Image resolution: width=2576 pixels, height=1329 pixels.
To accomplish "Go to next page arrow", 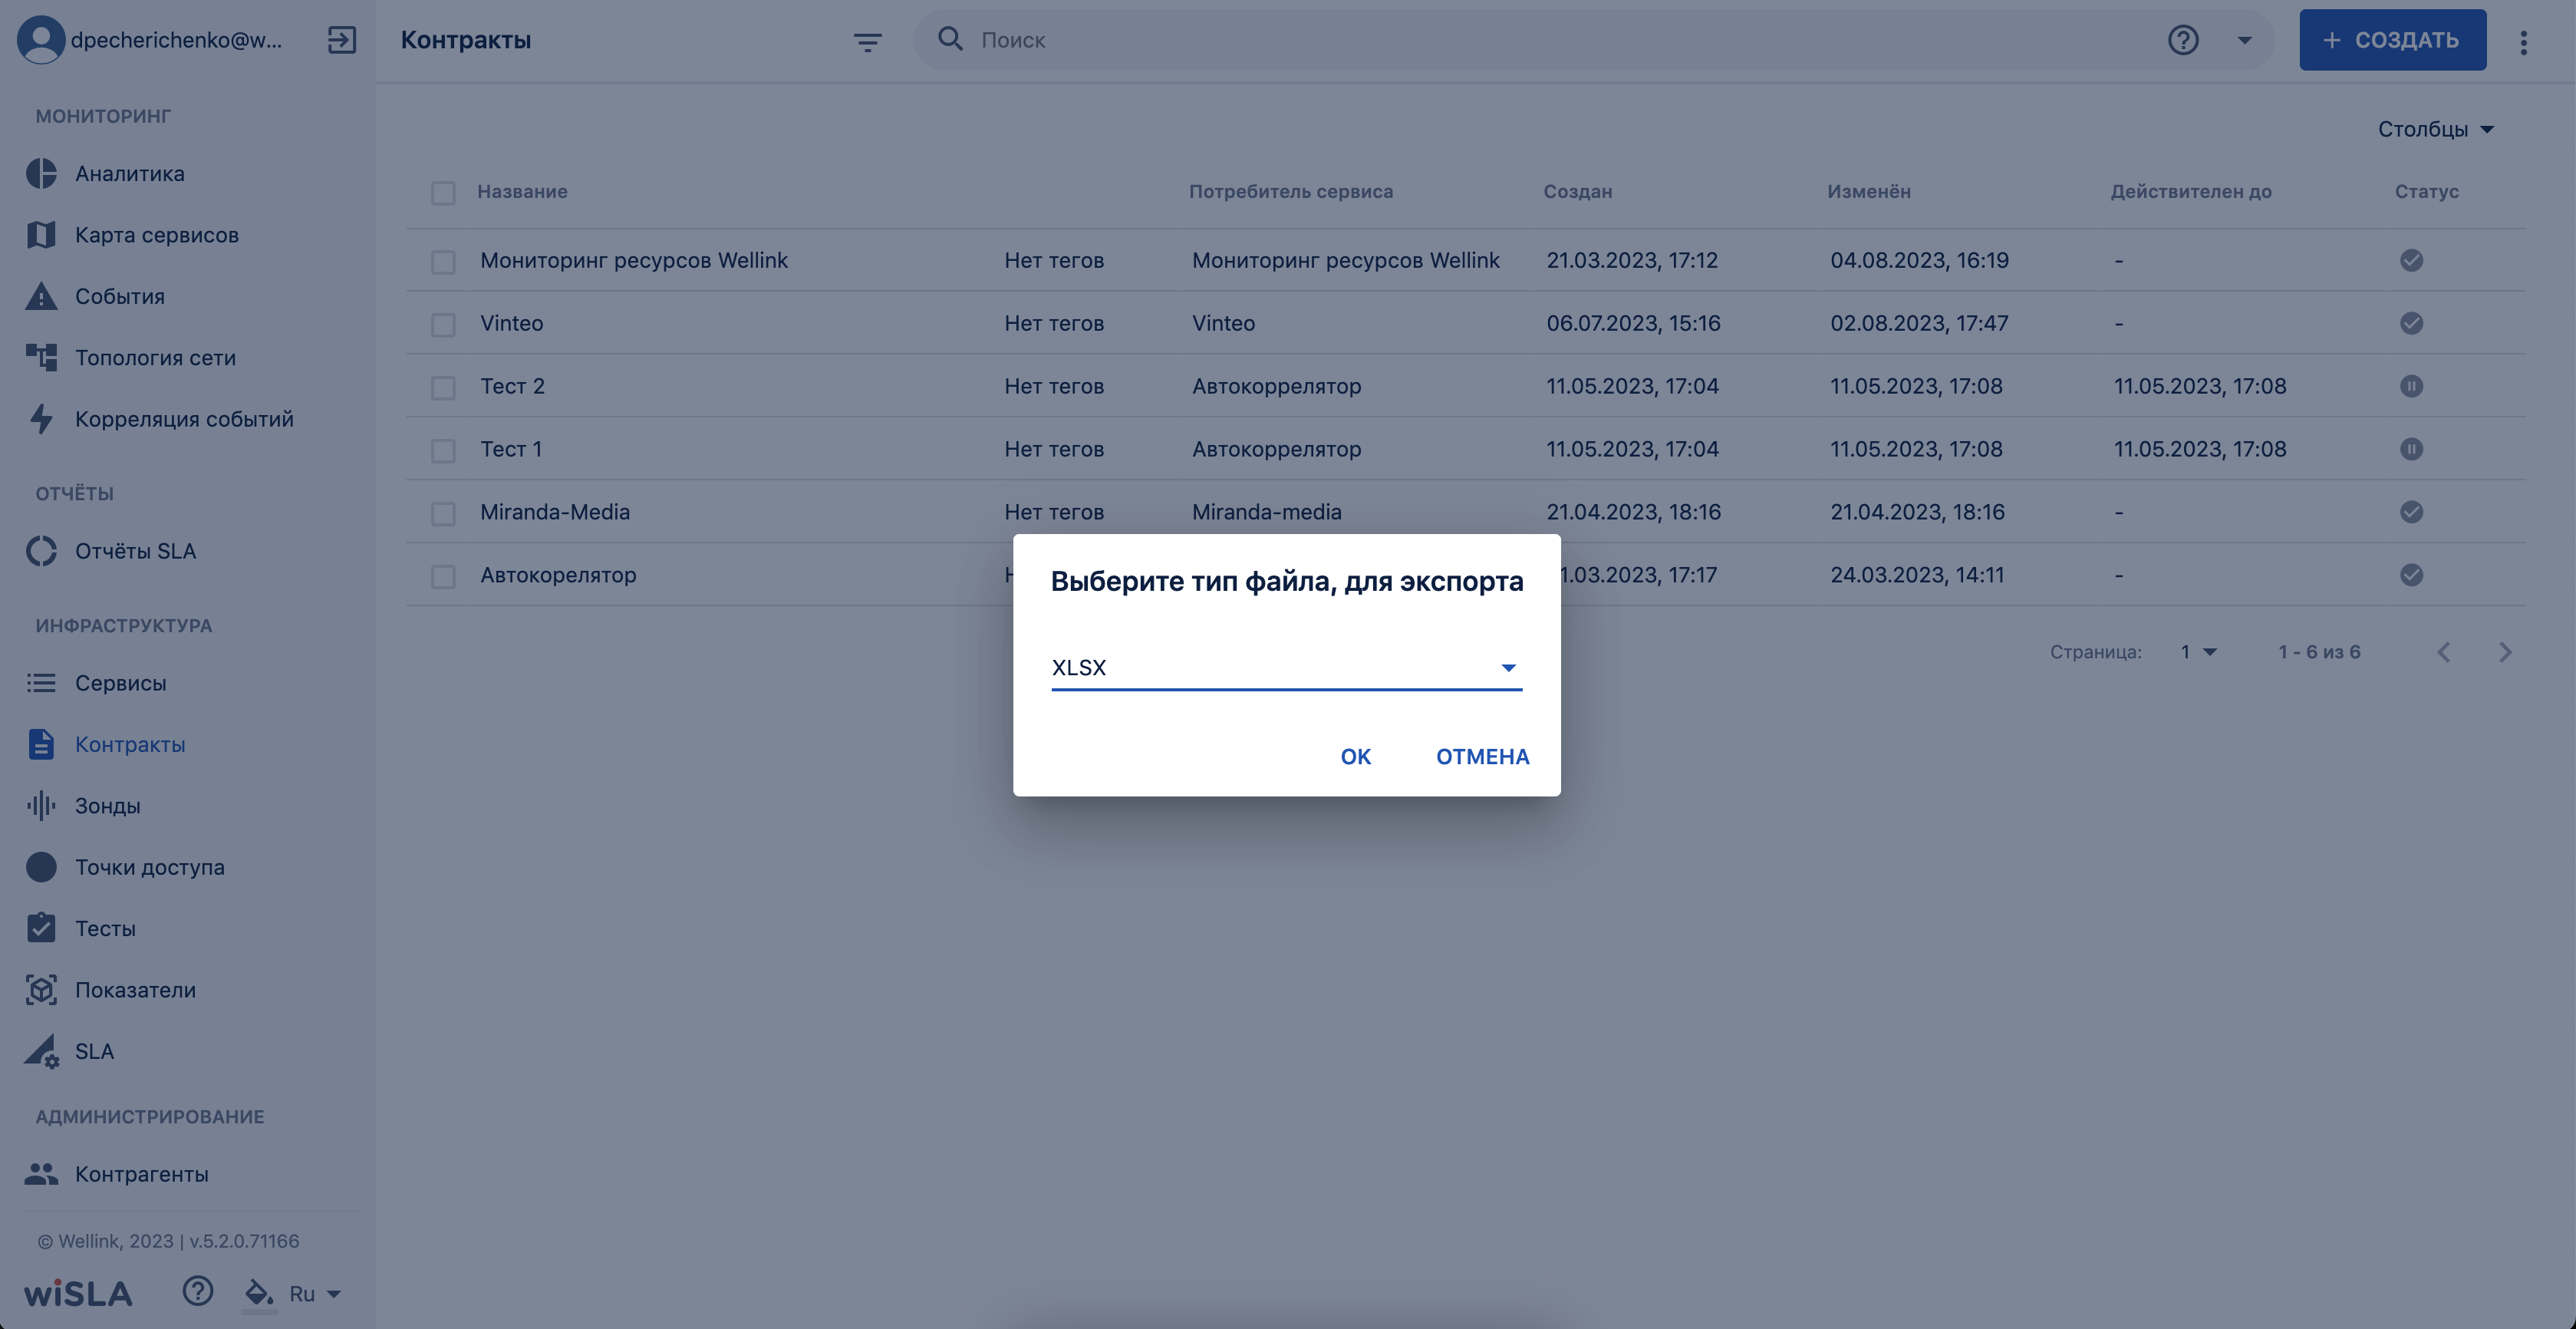I will point(2505,652).
